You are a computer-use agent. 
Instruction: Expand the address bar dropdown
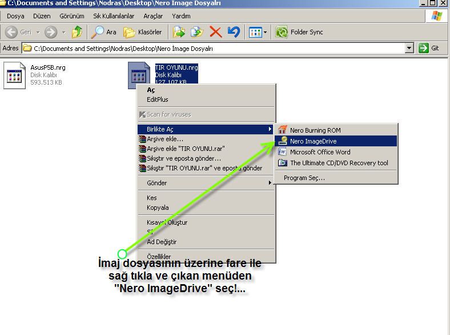coord(409,48)
